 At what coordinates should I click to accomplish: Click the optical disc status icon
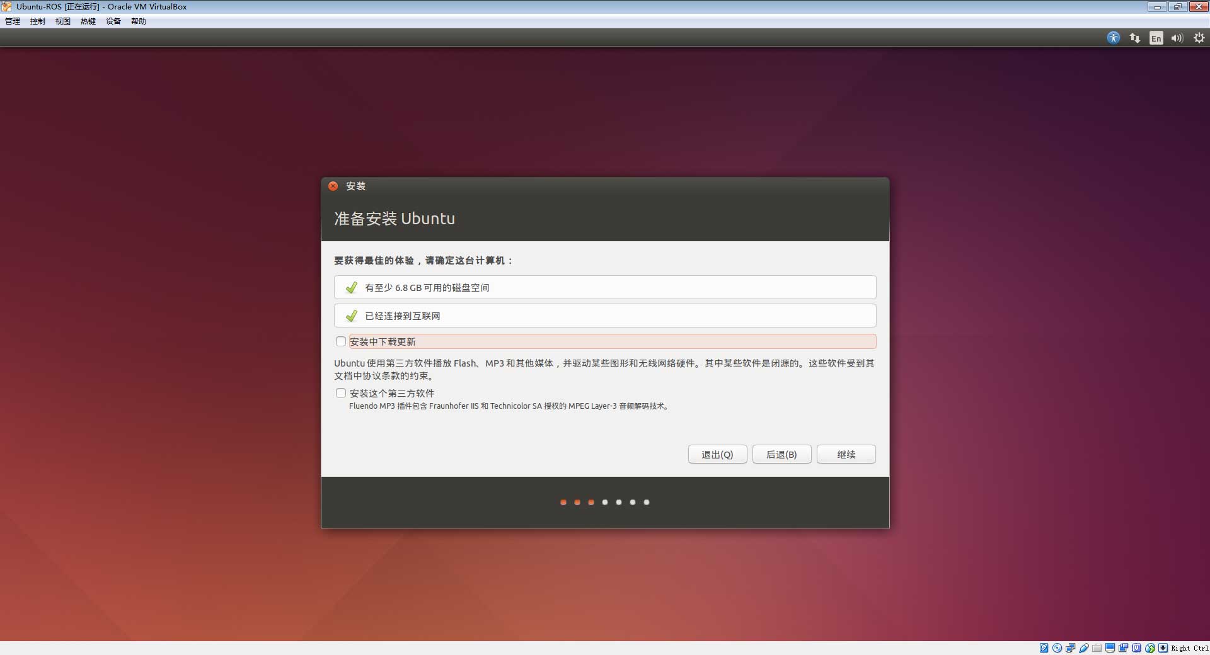pos(1057,648)
